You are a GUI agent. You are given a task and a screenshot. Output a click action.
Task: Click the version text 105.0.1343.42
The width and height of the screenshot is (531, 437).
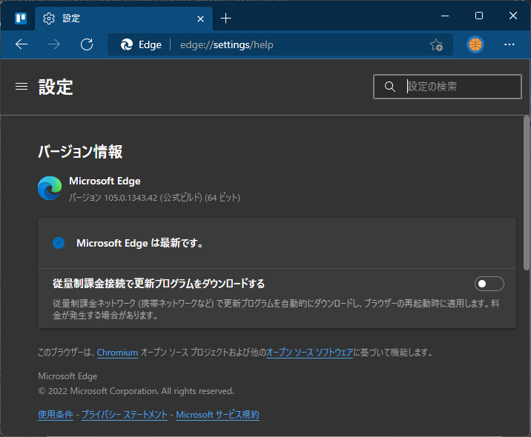130,198
